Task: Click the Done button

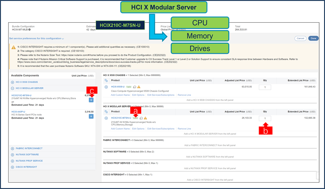Action: (313, 38)
